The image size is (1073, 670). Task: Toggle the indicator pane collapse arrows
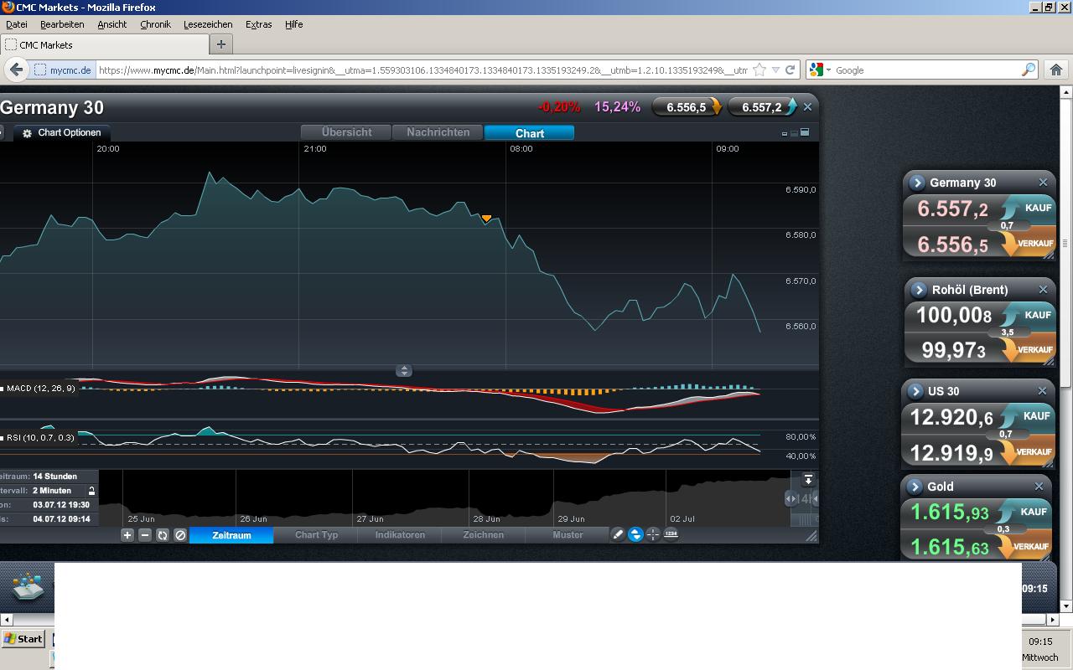tap(404, 371)
